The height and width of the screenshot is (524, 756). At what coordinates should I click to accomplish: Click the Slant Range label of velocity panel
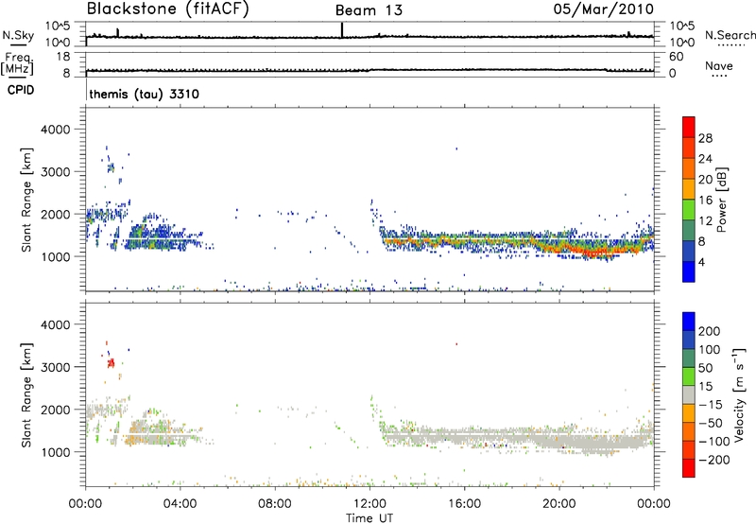[x=26, y=395]
